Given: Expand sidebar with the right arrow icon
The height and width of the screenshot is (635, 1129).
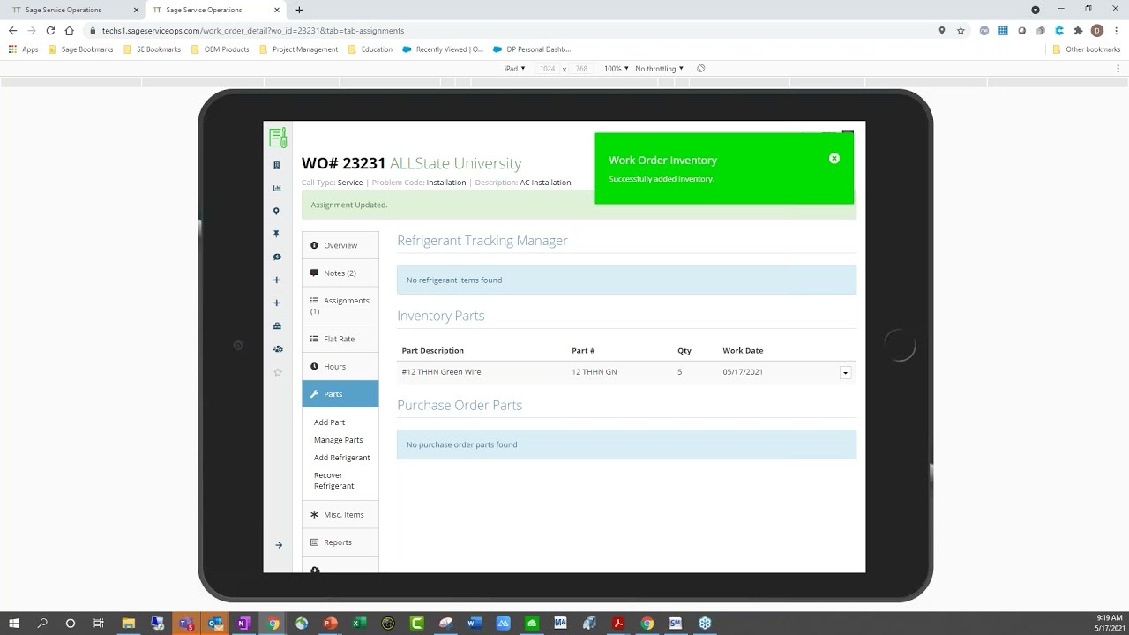Looking at the screenshot, I should click(279, 545).
